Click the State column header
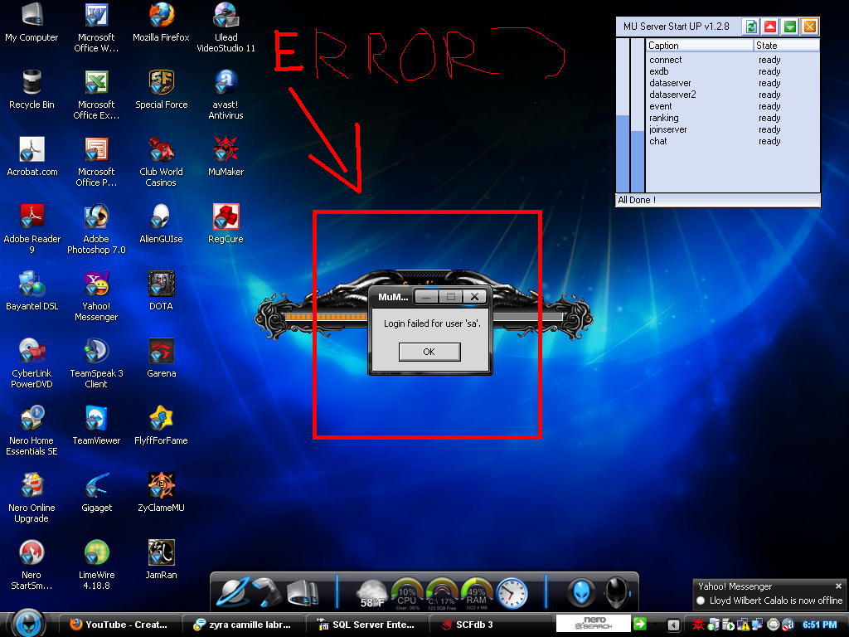This screenshot has width=849, height=637. click(786, 46)
